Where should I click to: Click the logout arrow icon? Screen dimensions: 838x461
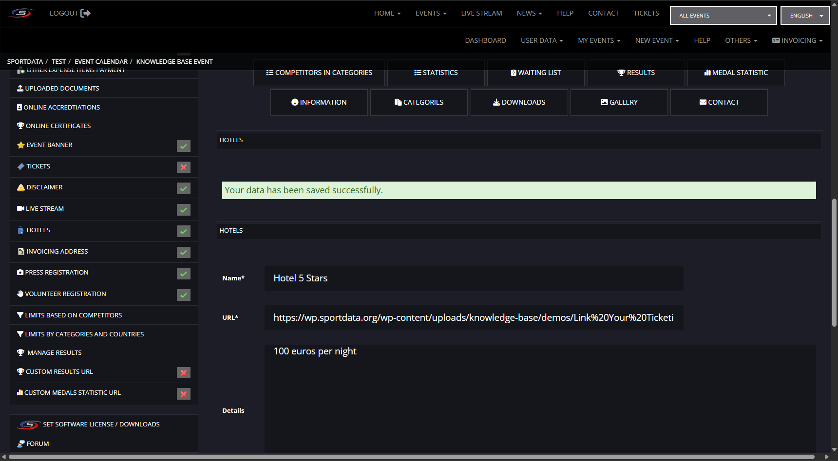coord(86,13)
